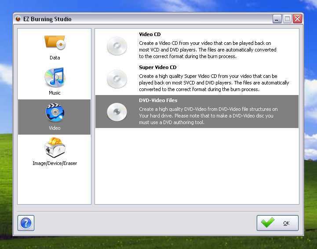Confirm the OK button label
This screenshot has width=317, height=249.
(x=286, y=223)
